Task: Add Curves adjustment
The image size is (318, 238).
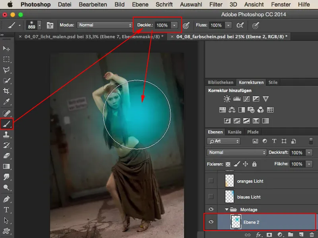Action: pyautogui.click(x=246, y=99)
